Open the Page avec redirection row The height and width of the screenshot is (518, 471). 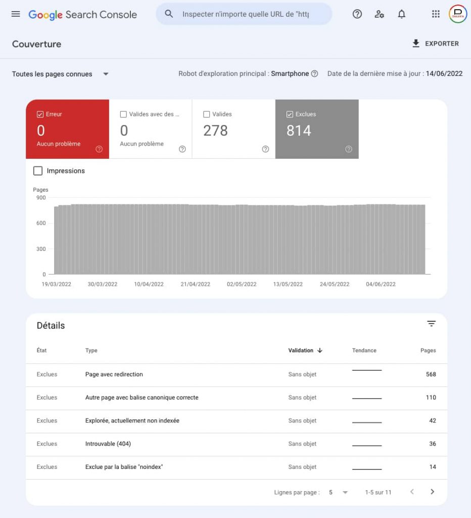tap(114, 374)
